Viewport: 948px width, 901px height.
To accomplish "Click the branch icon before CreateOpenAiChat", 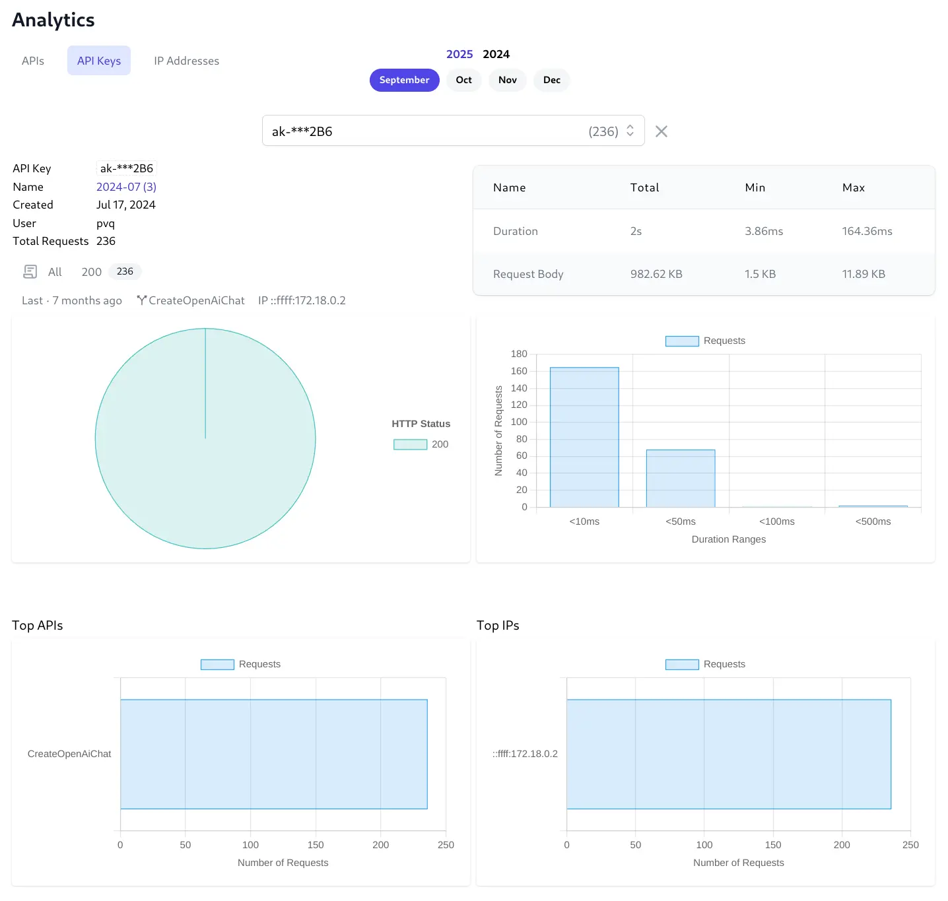I will click(141, 300).
